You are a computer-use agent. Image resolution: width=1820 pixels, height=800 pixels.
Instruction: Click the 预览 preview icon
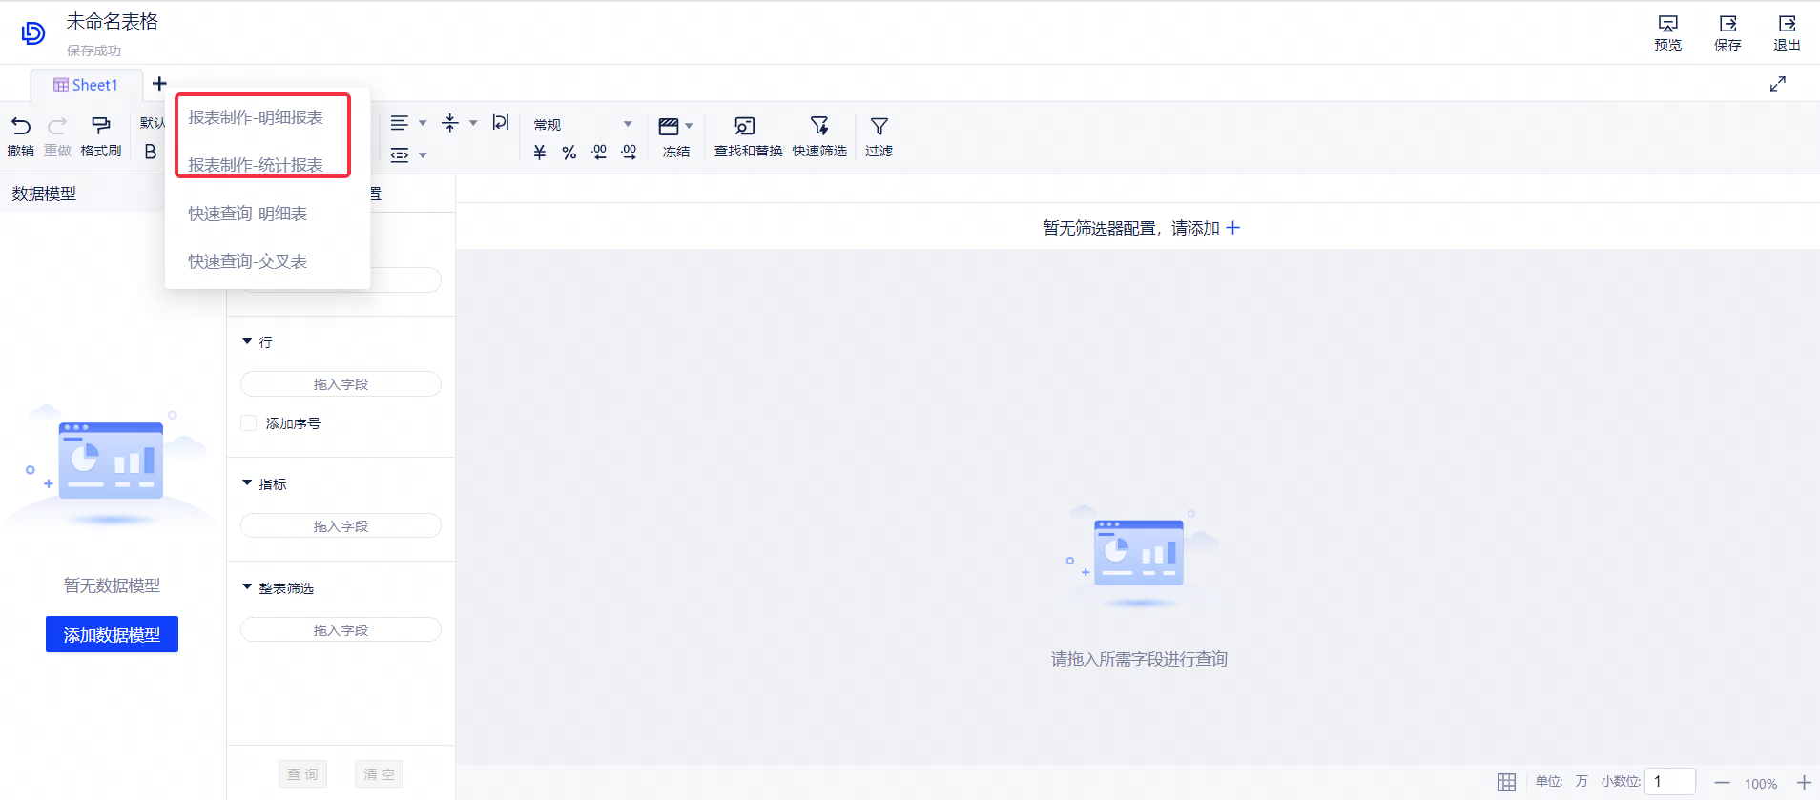tap(1667, 25)
